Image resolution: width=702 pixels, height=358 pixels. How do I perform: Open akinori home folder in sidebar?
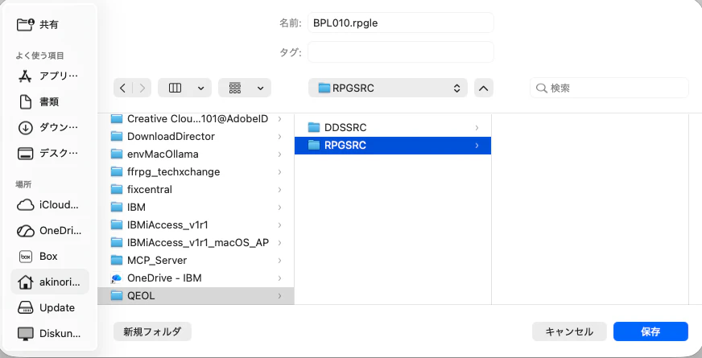(50, 282)
